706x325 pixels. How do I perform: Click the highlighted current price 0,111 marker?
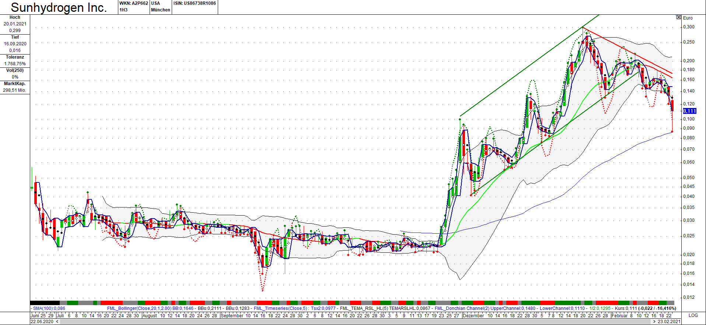[x=690, y=111]
